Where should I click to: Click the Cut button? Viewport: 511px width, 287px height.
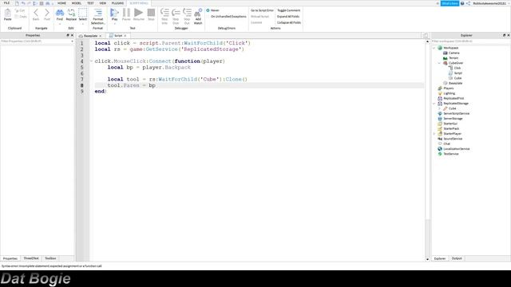tap(20, 10)
